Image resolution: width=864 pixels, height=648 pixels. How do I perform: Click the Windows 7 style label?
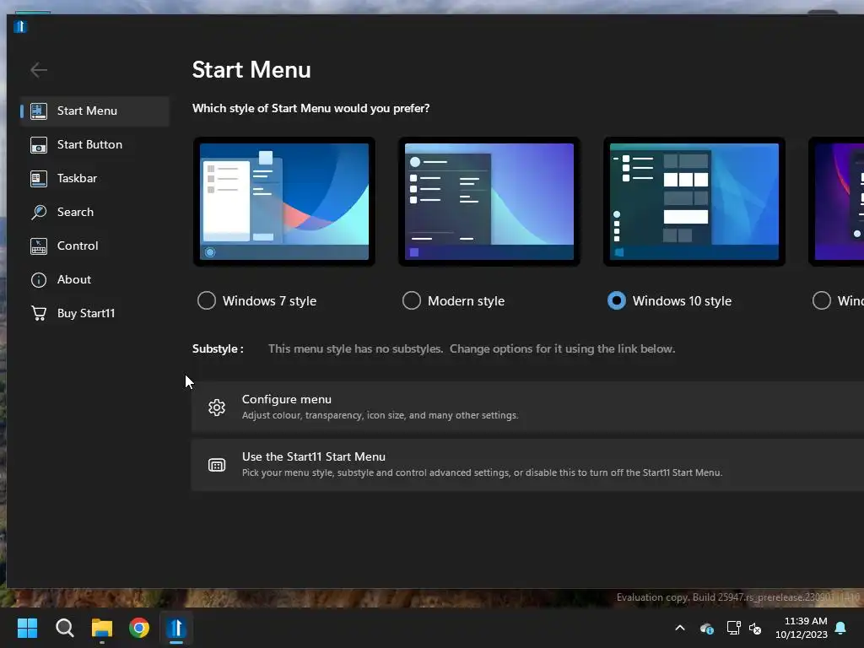point(269,301)
